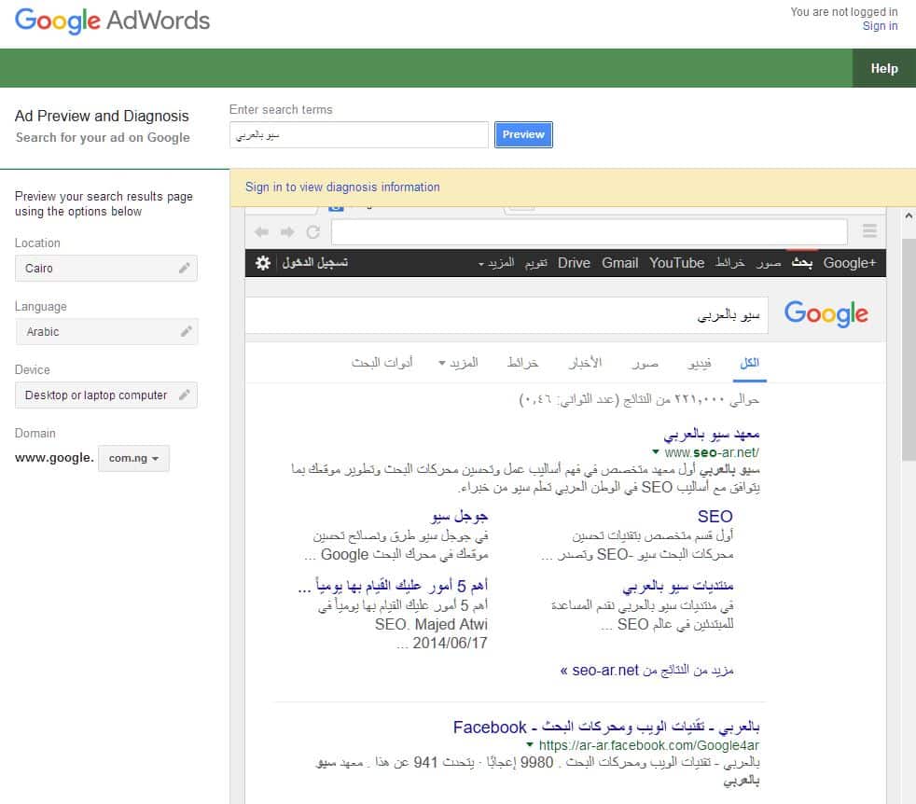This screenshot has width=916, height=804.
Task: Click green arrow beside Facebook result URL
Action: pyautogui.click(x=529, y=744)
